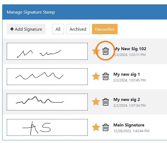Screen dimensions: 167x143
Task: Pick the Main Signature handwriting preview
Action: coord(47,128)
